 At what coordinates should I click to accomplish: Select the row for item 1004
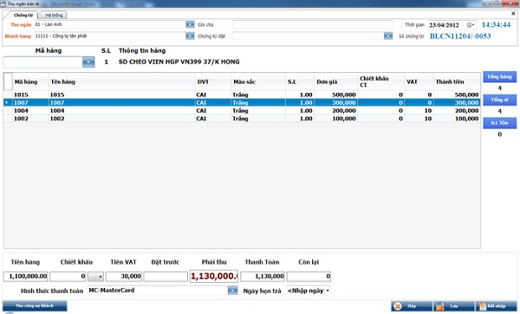(242, 110)
